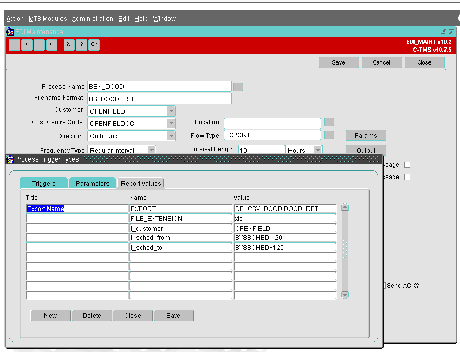Click Process Trigger Types title icon
This screenshot has height=352, width=460.
pyautogui.click(x=10, y=159)
